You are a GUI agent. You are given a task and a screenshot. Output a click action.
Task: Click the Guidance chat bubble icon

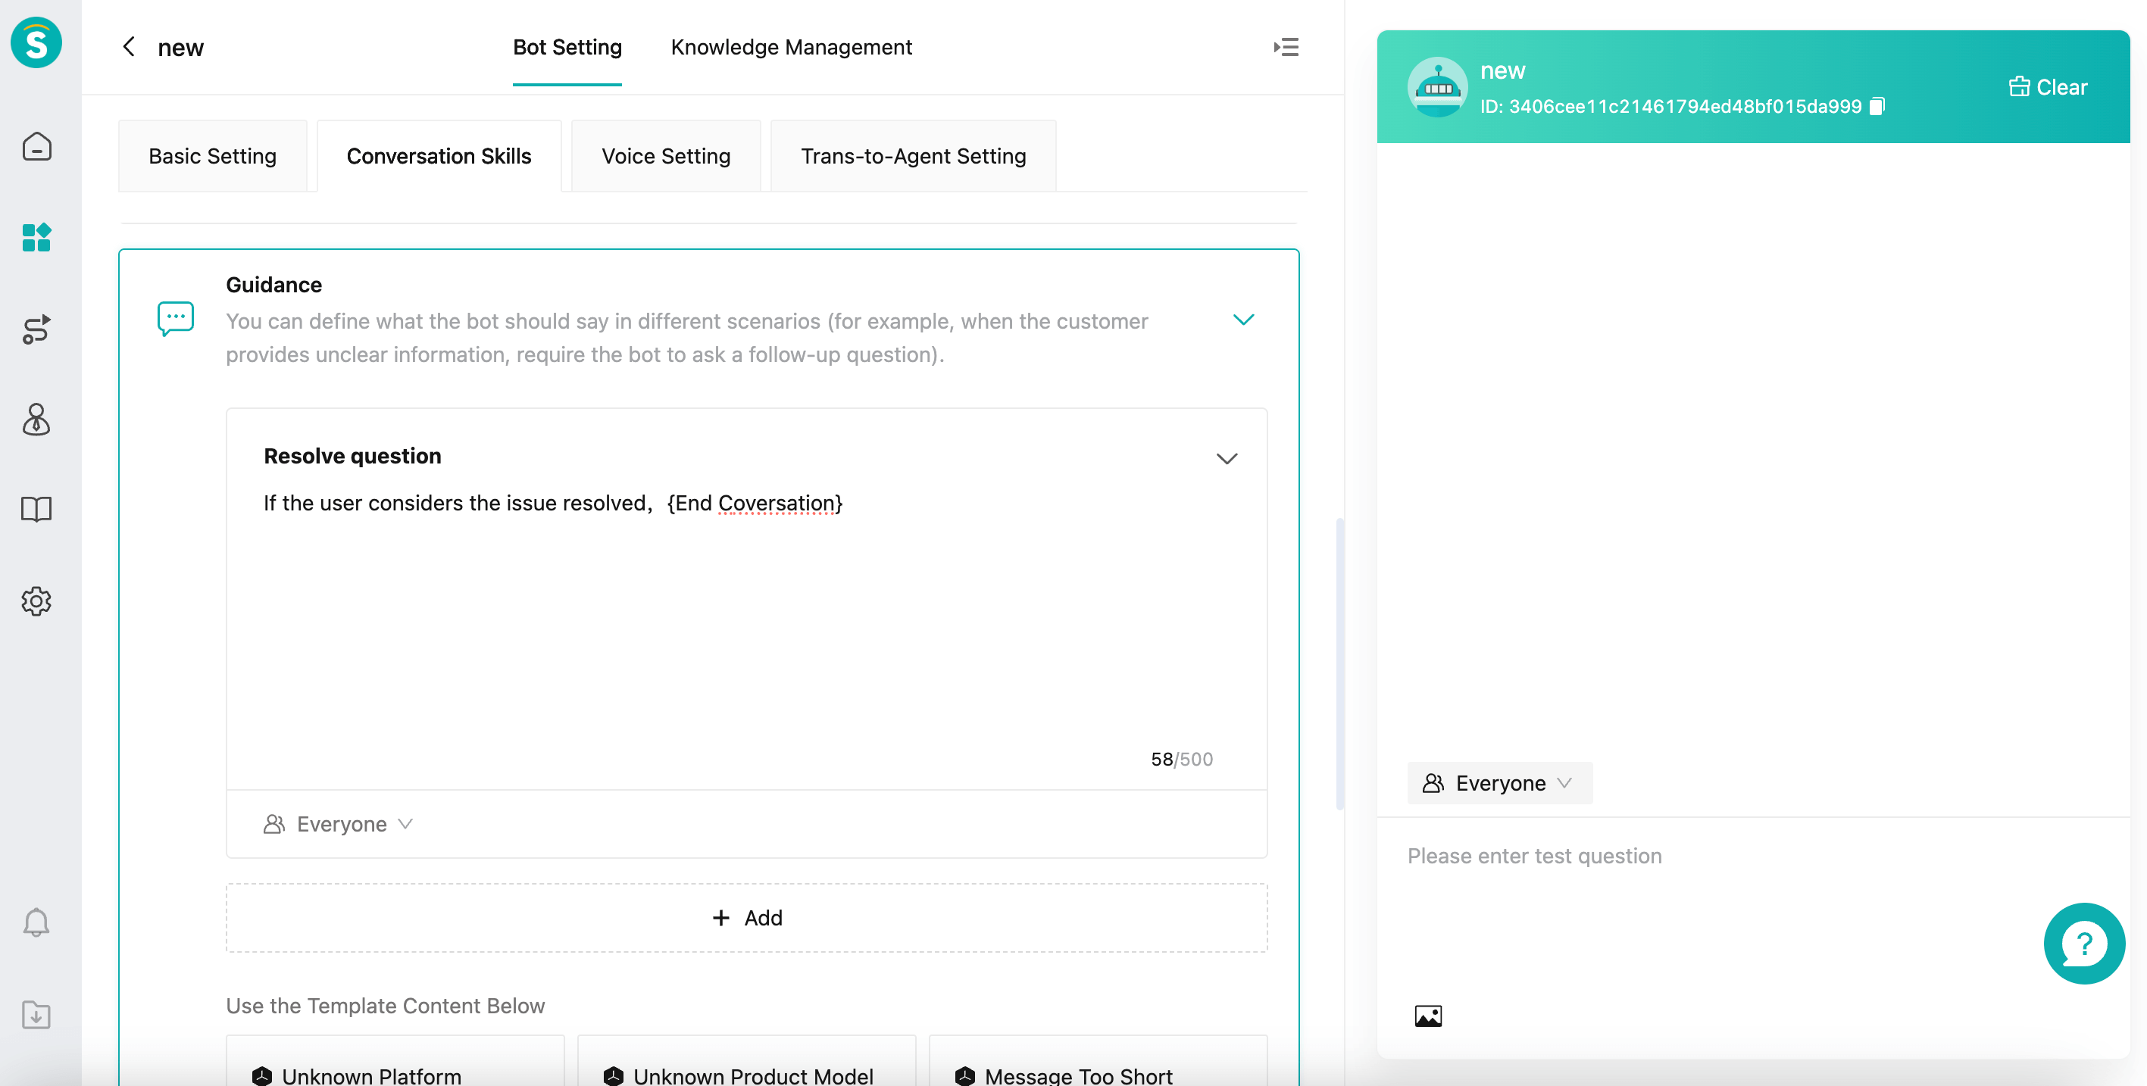(x=176, y=320)
